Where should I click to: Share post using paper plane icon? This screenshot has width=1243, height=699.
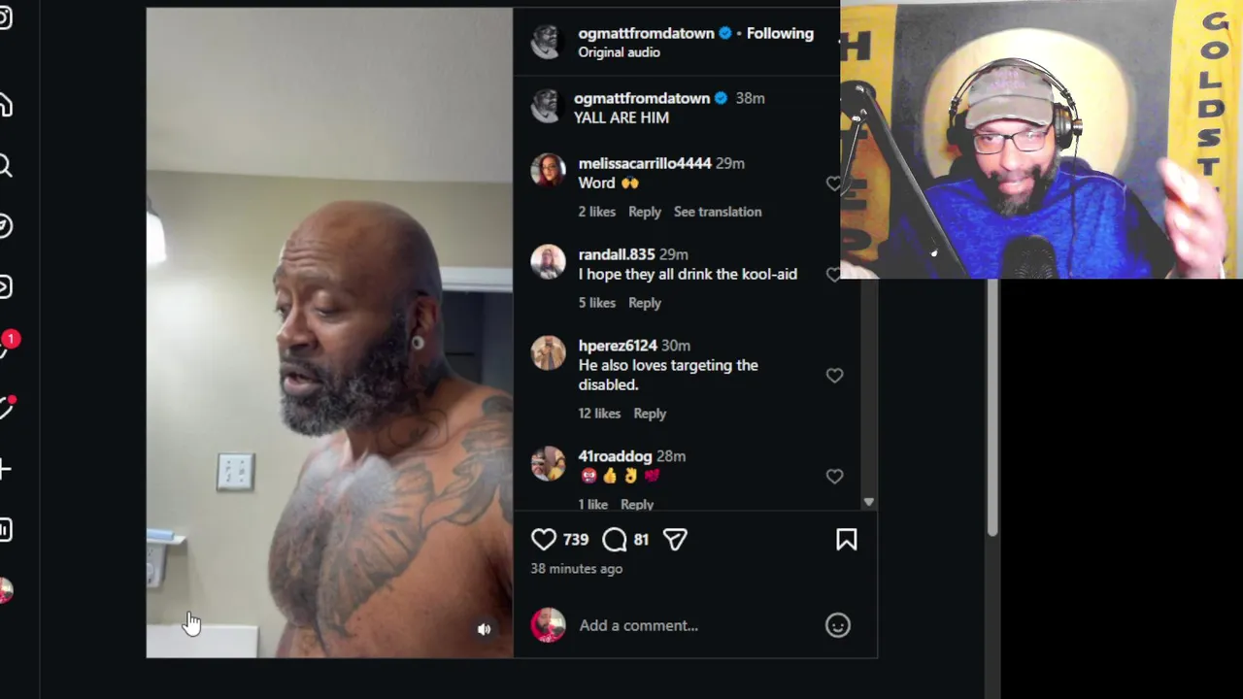tap(675, 540)
